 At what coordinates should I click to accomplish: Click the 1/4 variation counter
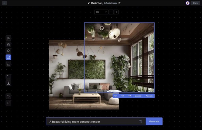tap(122, 96)
